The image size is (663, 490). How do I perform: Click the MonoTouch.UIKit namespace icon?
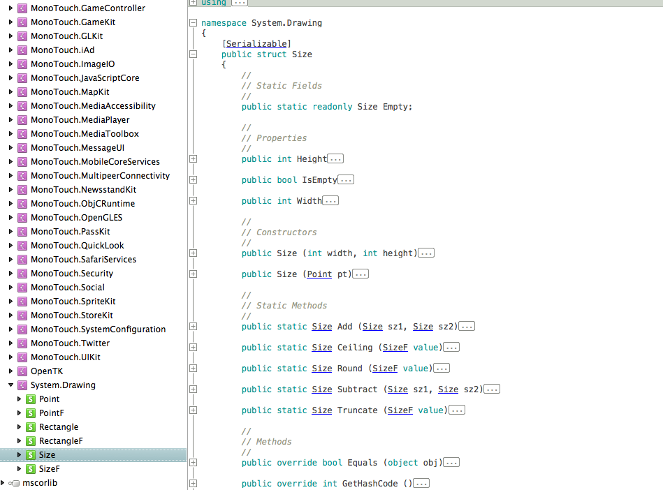[22, 357]
